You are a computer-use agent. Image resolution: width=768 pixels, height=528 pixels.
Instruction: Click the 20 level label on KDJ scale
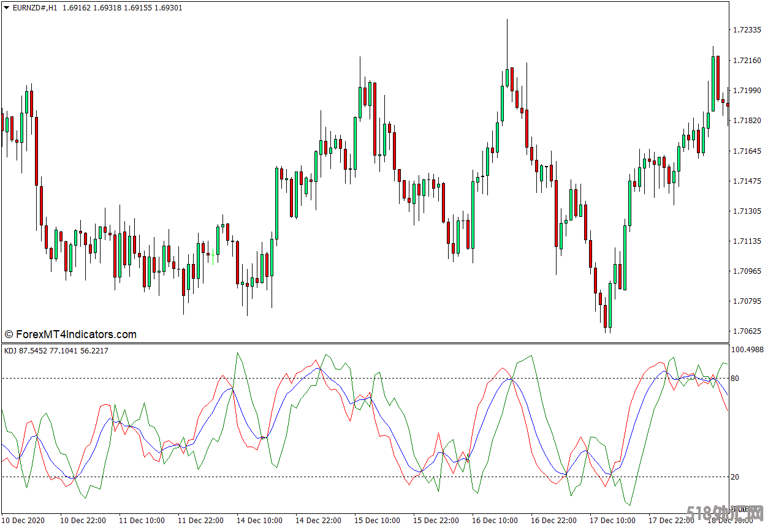point(734,477)
